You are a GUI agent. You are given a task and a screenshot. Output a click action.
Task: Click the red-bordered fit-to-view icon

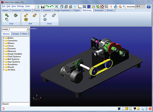pyautogui.click(x=102, y=7)
